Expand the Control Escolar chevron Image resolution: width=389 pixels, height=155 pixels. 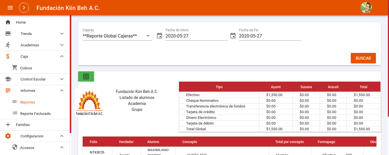62,79
